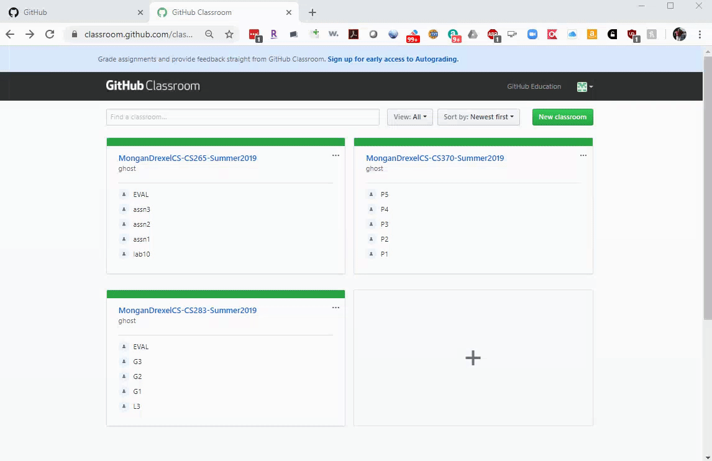Open MonganDrexelCS-CS370-Summer2019 classroom
The height and width of the screenshot is (461, 712).
435,158
